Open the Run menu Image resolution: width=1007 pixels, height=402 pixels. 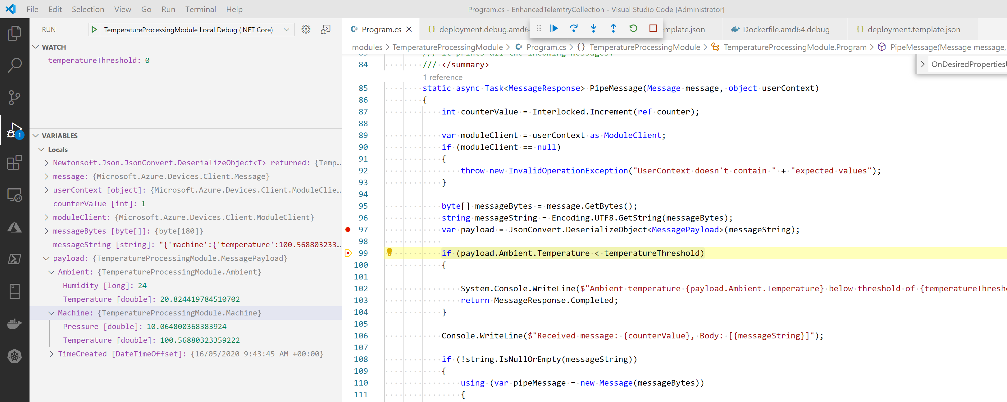pyautogui.click(x=168, y=9)
